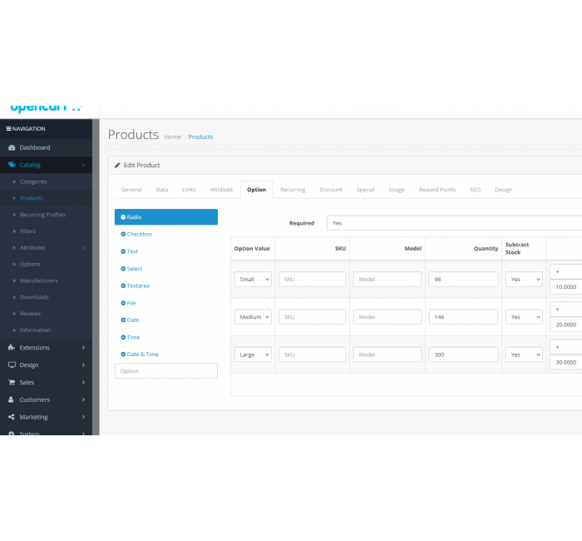Image resolution: width=582 pixels, height=541 pixels.
Task: Expand the Extensions menu chevron
Action: pos(83,347)
